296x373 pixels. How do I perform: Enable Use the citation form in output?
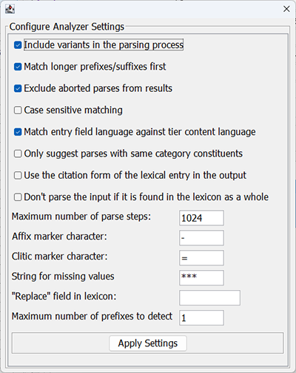pyautogui.click(x=18, y=176)
